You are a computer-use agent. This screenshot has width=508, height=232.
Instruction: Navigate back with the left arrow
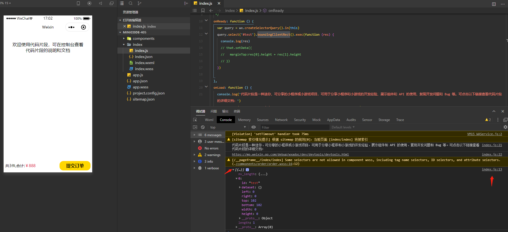[x=211, y=10]
